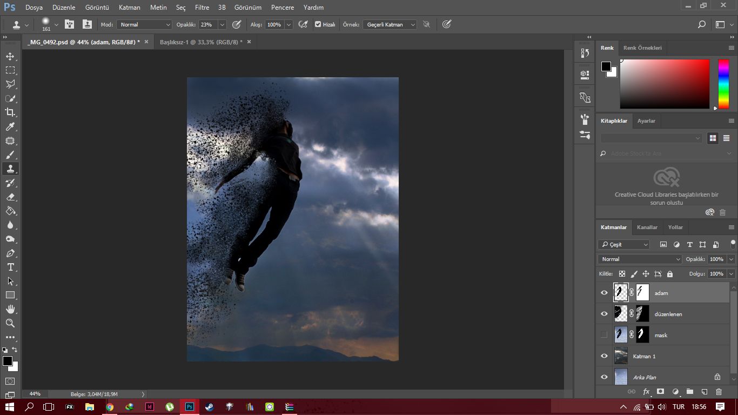Open the History panel icon
This screenshot has width=738, height=415.
pos(585,53)
